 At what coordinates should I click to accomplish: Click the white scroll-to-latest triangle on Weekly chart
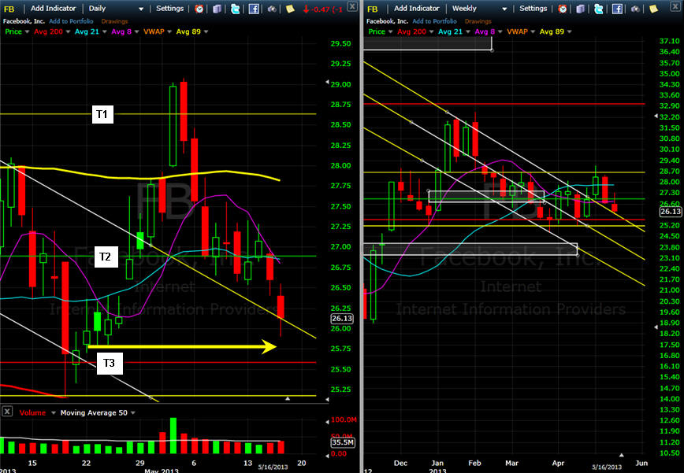622,455
